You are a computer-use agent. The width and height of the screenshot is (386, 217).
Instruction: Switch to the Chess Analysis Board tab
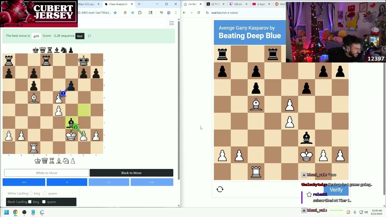(118, 4)
